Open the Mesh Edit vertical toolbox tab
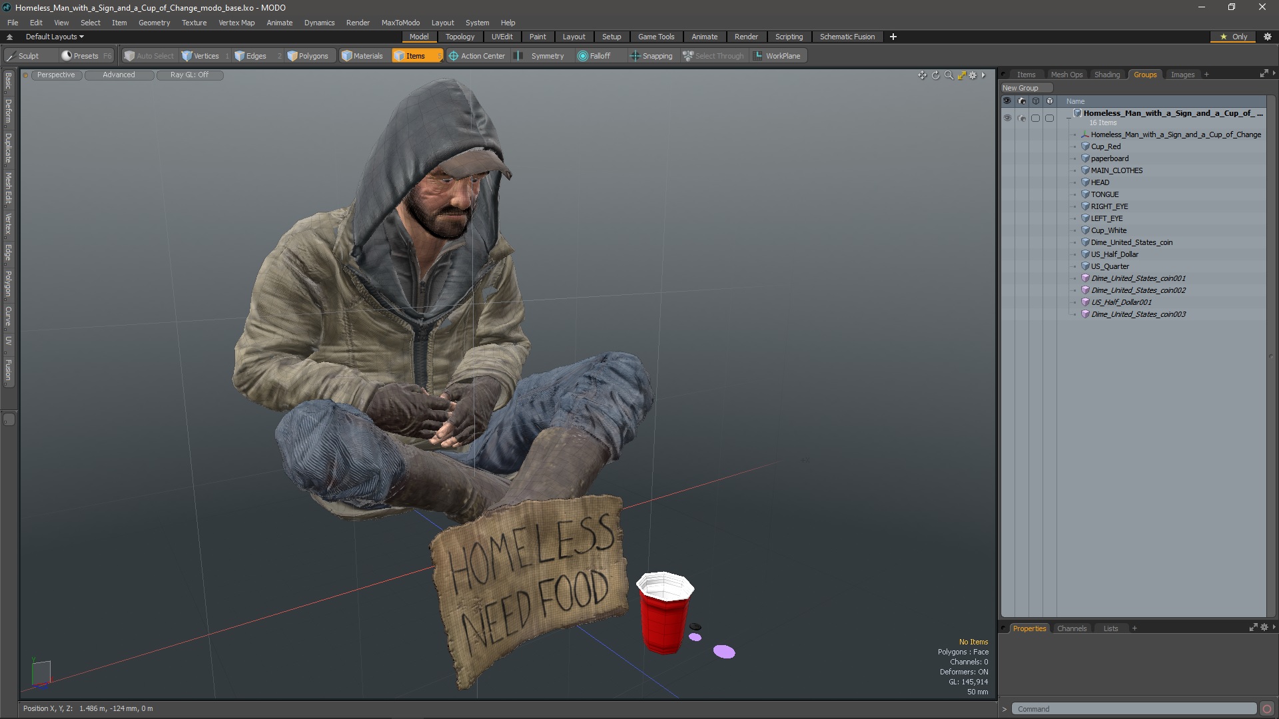 (x=8, y=188)
